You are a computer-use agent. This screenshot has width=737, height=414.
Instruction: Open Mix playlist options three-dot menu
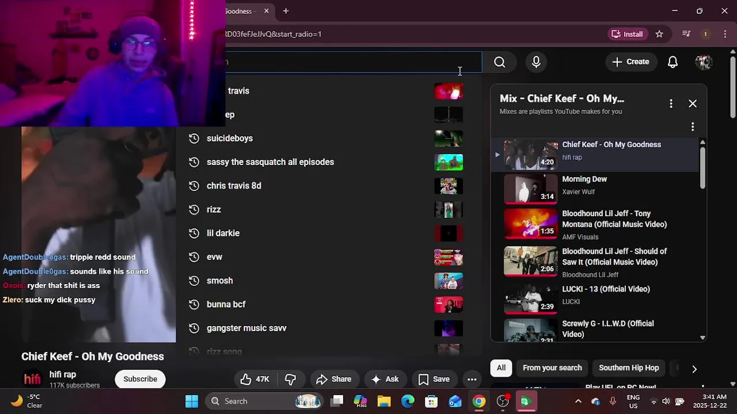(671, 103)
